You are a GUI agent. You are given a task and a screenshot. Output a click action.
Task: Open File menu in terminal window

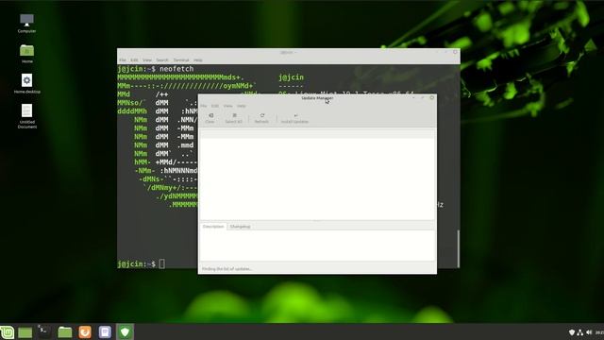click(123, 60)
